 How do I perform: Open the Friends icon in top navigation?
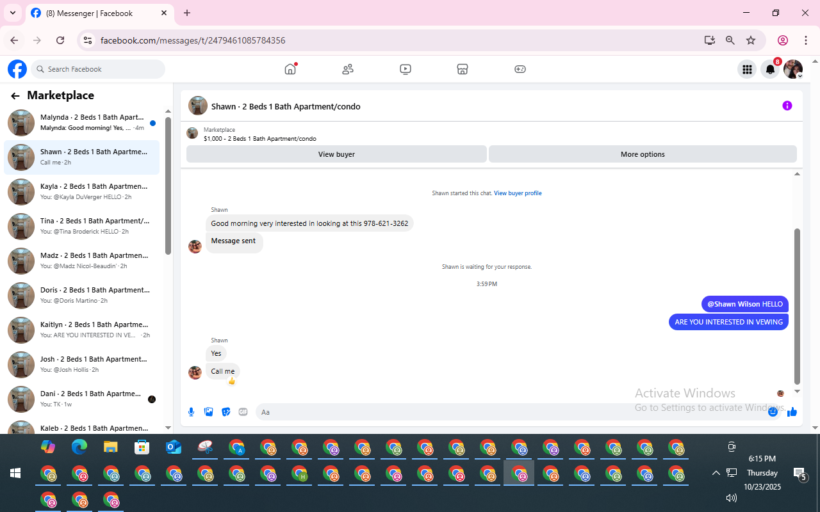click(348, 69)
